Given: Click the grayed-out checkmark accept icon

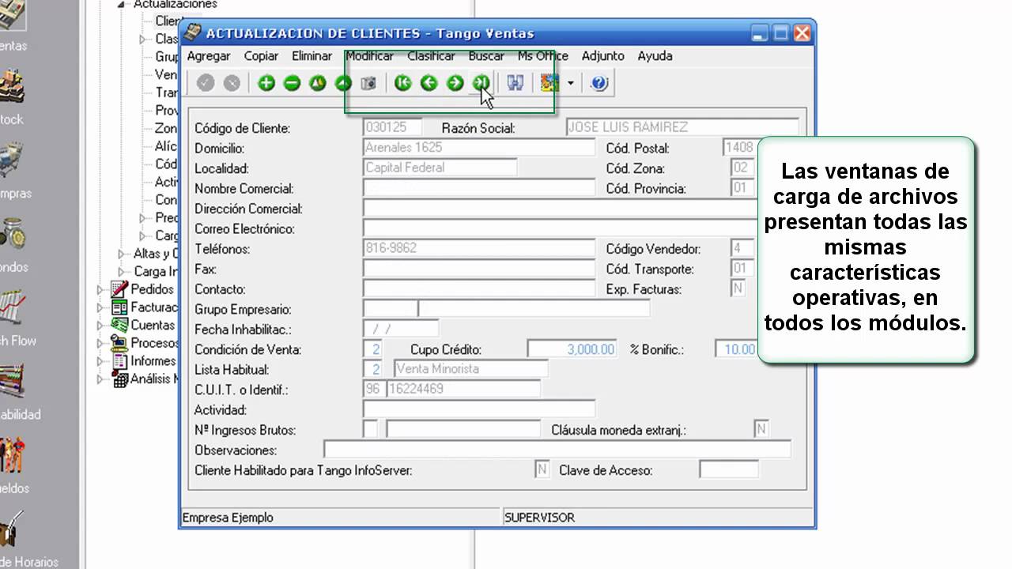Looking at the screenshot, I should tap(206, 83).
